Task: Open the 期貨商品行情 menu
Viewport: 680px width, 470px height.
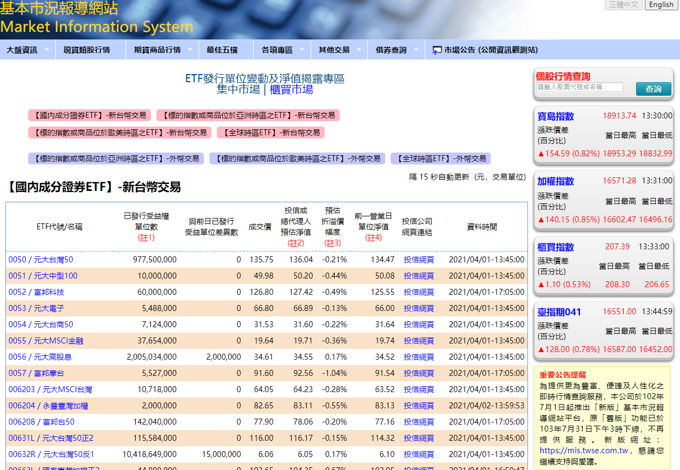Action: pyautogui.click(x=157, y=50)
